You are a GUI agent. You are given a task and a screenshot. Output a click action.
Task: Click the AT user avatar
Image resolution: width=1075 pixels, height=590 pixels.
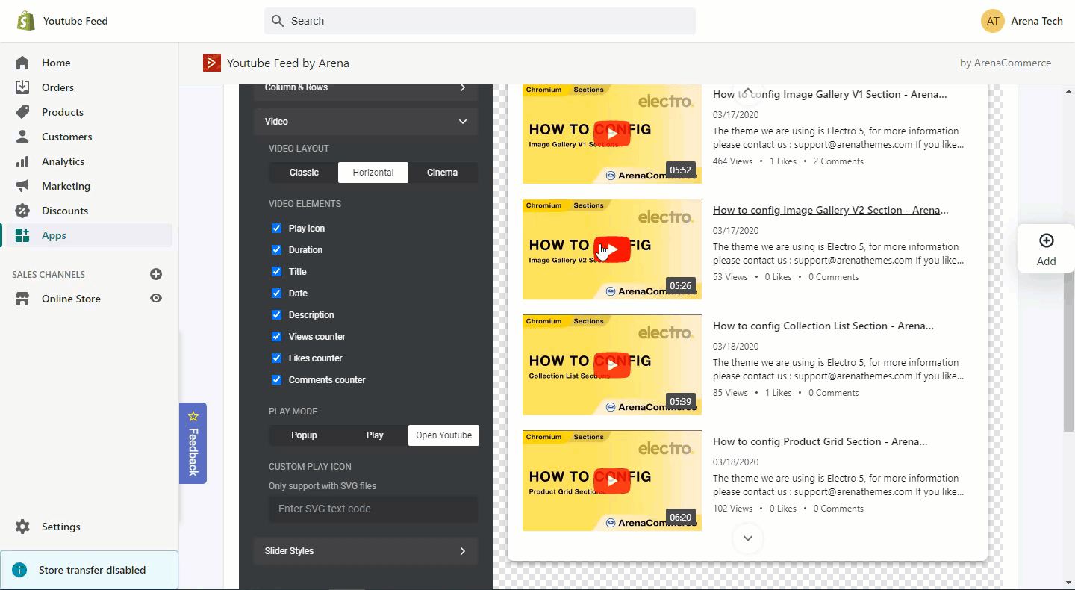993,21
